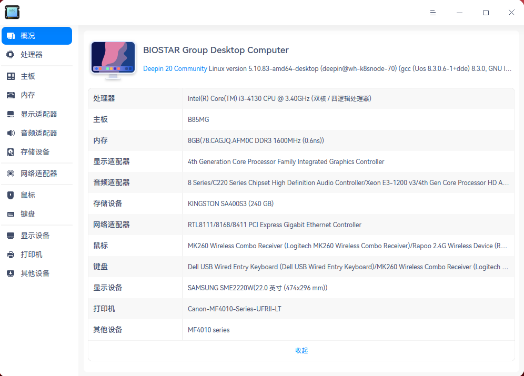The image size is (524, 376).
Task: Open the 处理器 (Processor) section in sidebar
Action: [x=32, y=54]
